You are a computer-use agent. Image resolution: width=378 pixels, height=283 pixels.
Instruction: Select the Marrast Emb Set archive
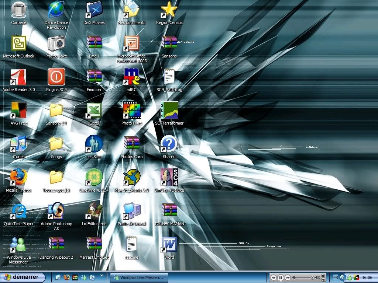pos(94,248)
